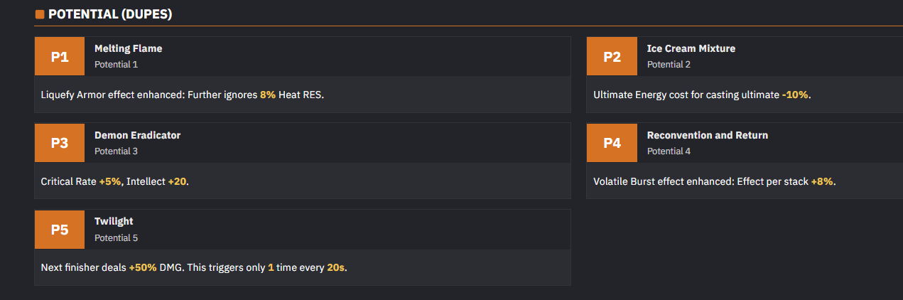Click the 20s cooldown value
Viewport: 903px width, 300px height.
coord(335,268)
